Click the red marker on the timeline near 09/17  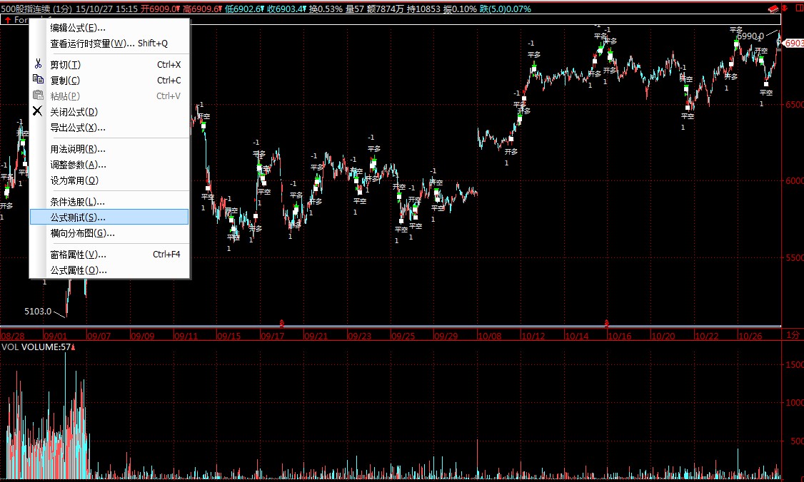tap(282, 324)
